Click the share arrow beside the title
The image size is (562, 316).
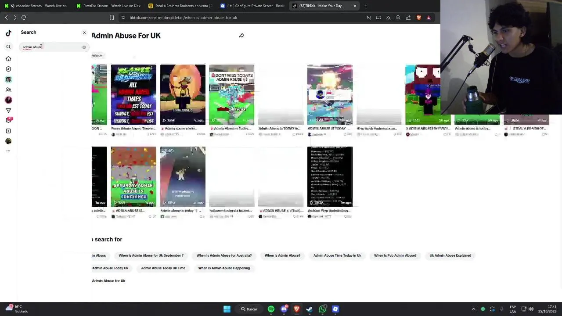click(241, 36)
